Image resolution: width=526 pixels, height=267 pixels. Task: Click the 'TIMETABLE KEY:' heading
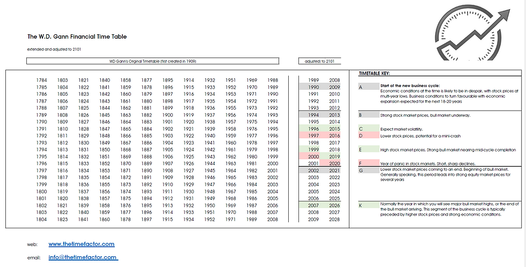point(375,73)
